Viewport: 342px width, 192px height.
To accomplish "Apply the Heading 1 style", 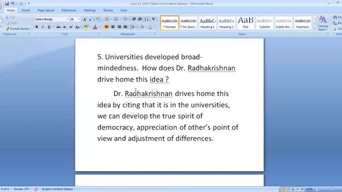I will 207,23.
